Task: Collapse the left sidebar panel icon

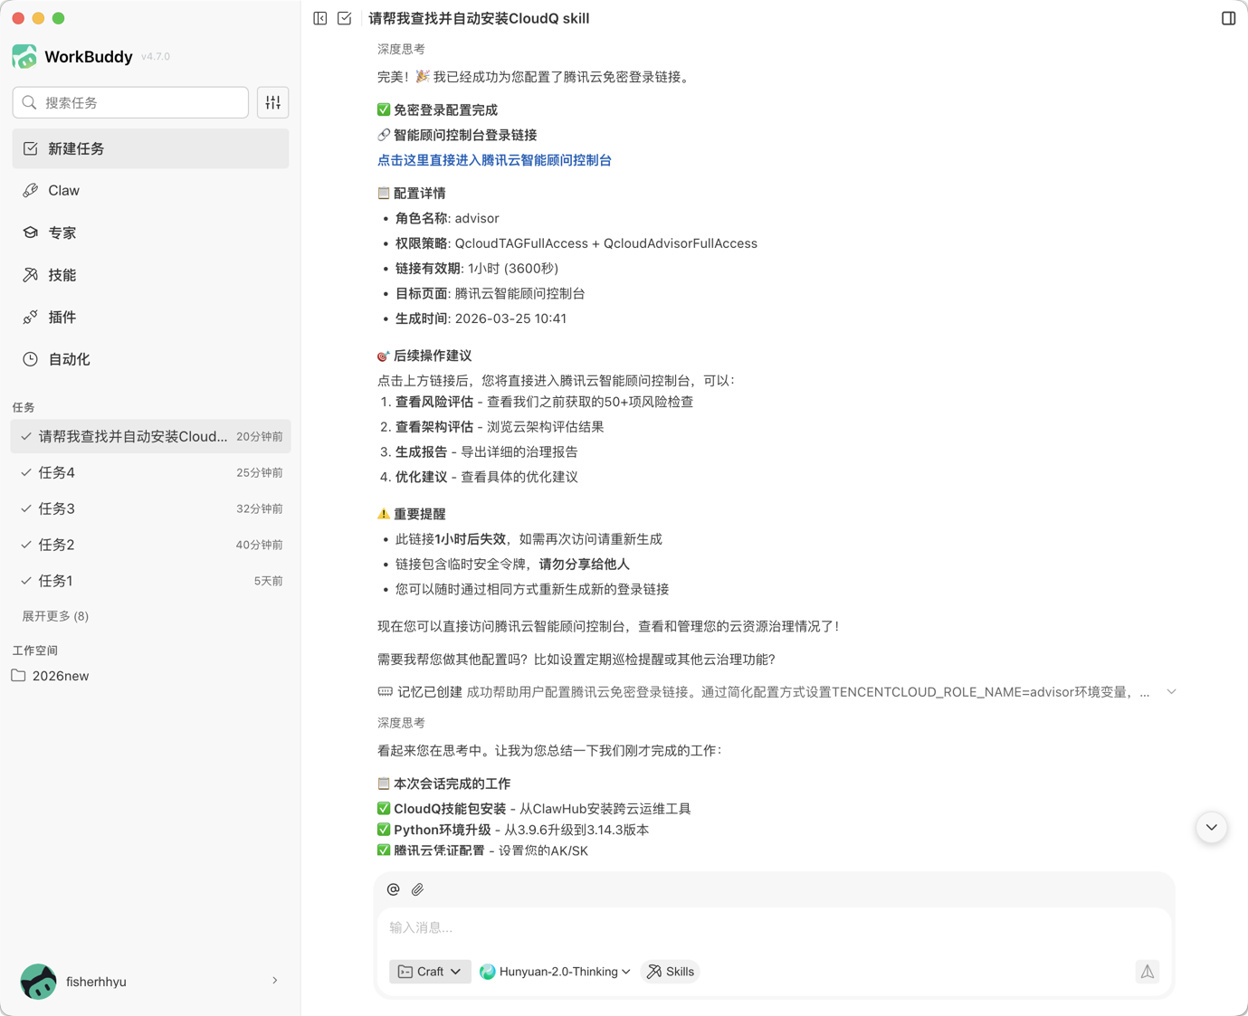Action: (320, 18)
